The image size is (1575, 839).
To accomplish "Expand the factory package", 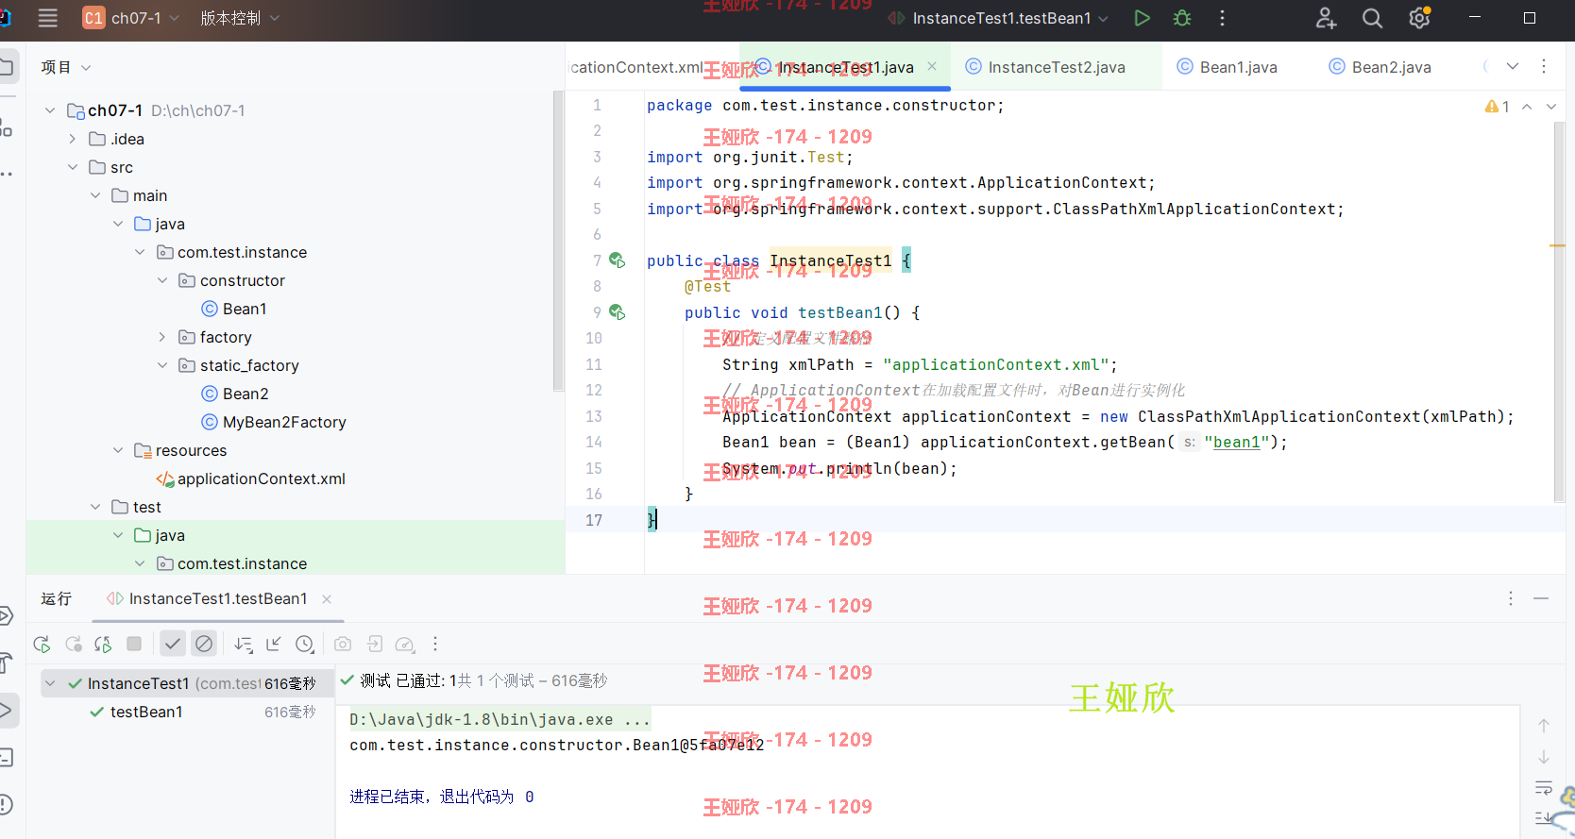I will (162, 337).
